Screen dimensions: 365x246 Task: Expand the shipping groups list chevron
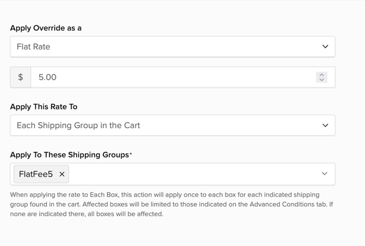(325, 174)
